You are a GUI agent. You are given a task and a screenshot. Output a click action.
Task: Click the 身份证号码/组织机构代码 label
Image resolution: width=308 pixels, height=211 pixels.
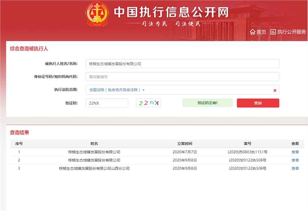[56, 76]
